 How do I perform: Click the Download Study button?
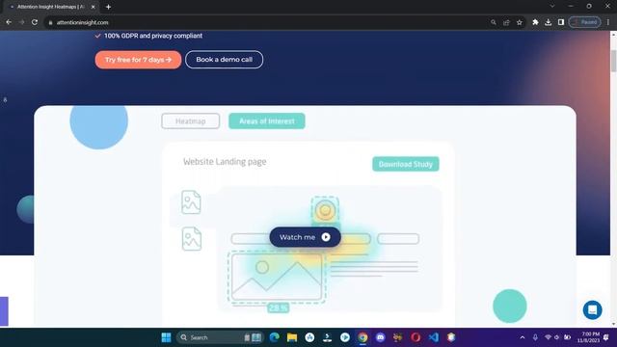(406, 164)
